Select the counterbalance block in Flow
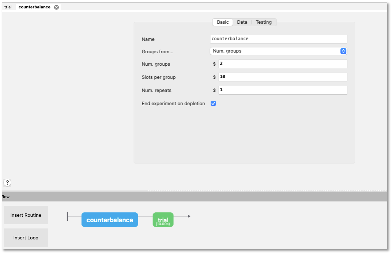 [110, 220]
